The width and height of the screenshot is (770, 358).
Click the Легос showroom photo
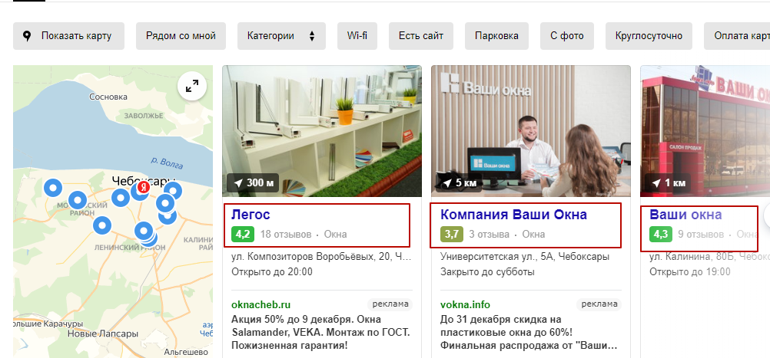[x=322, y=131]
